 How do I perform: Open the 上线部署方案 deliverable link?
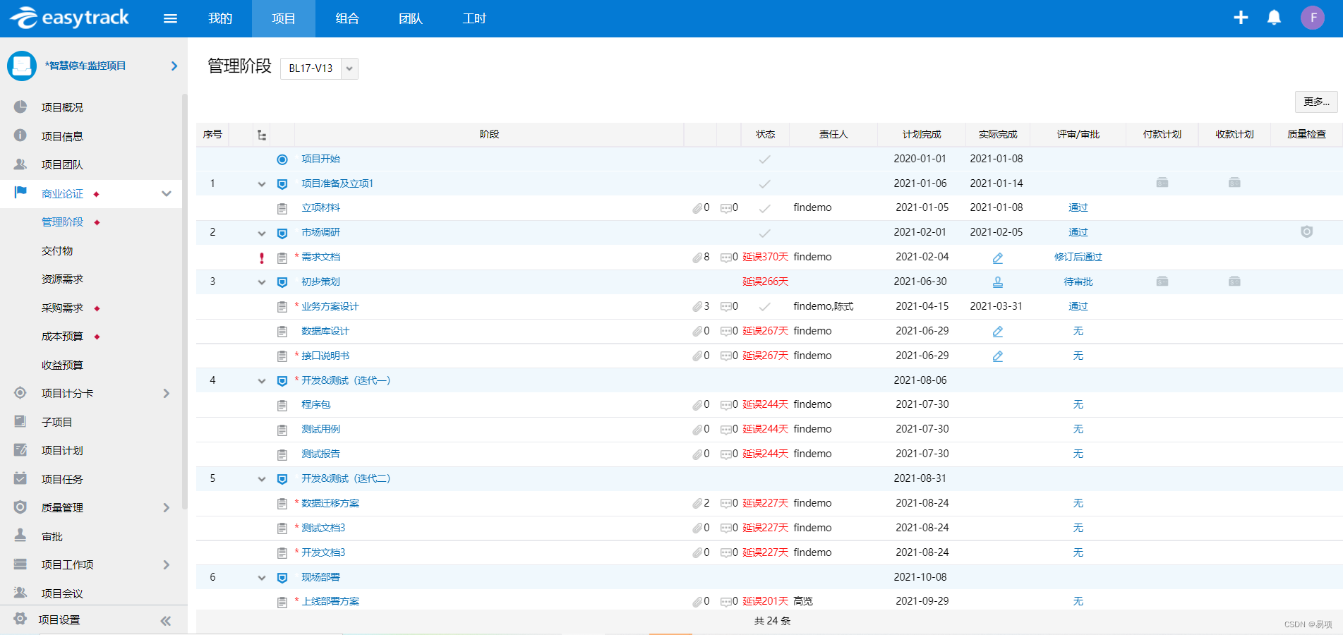(330, 601)
